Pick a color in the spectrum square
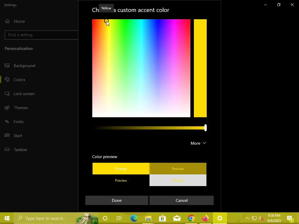This screenshot has width=299, height=224. click(x=141, y=68)
